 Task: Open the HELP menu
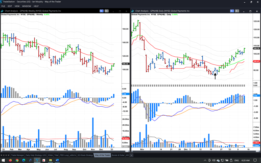(36, 6)
